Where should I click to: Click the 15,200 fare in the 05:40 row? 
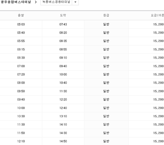pos(158,33)
